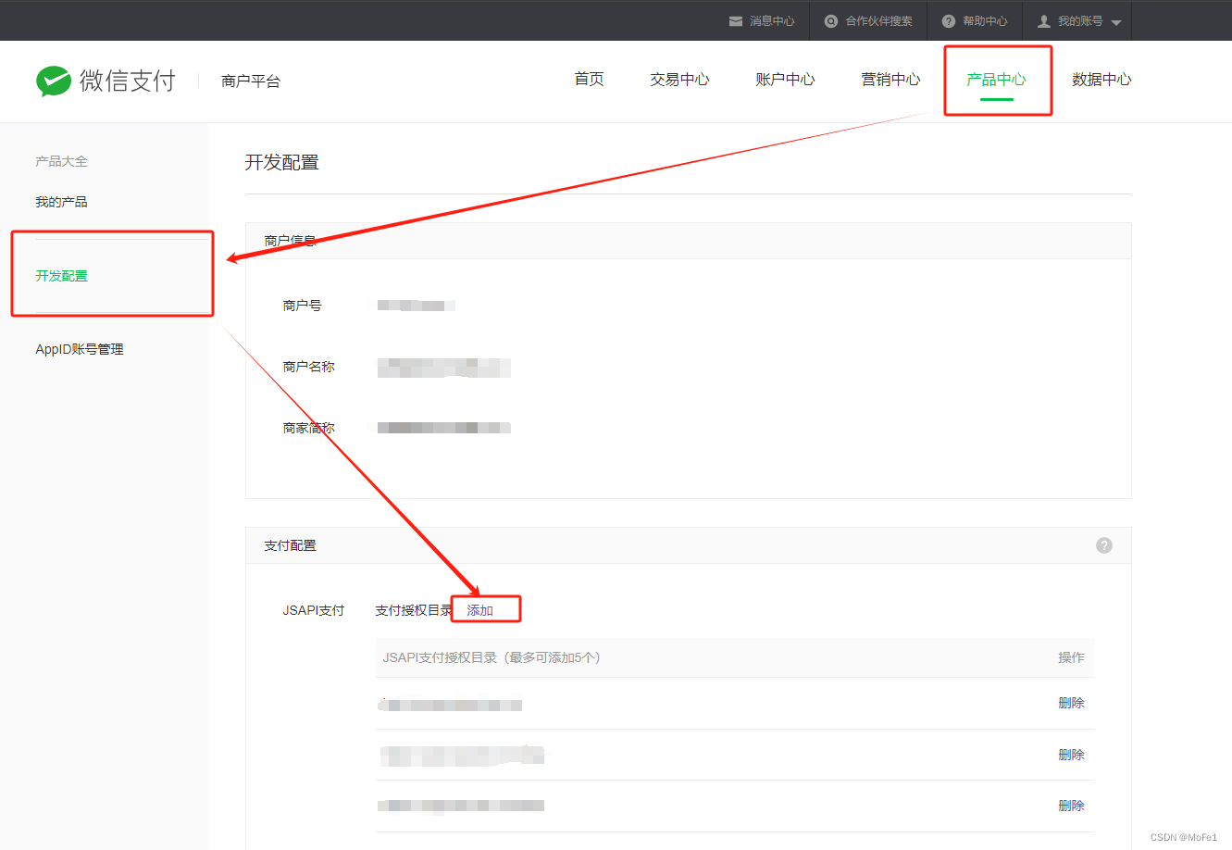
Task: Click 删除 for the second authorized directory
Action: tap(1071, 755)
